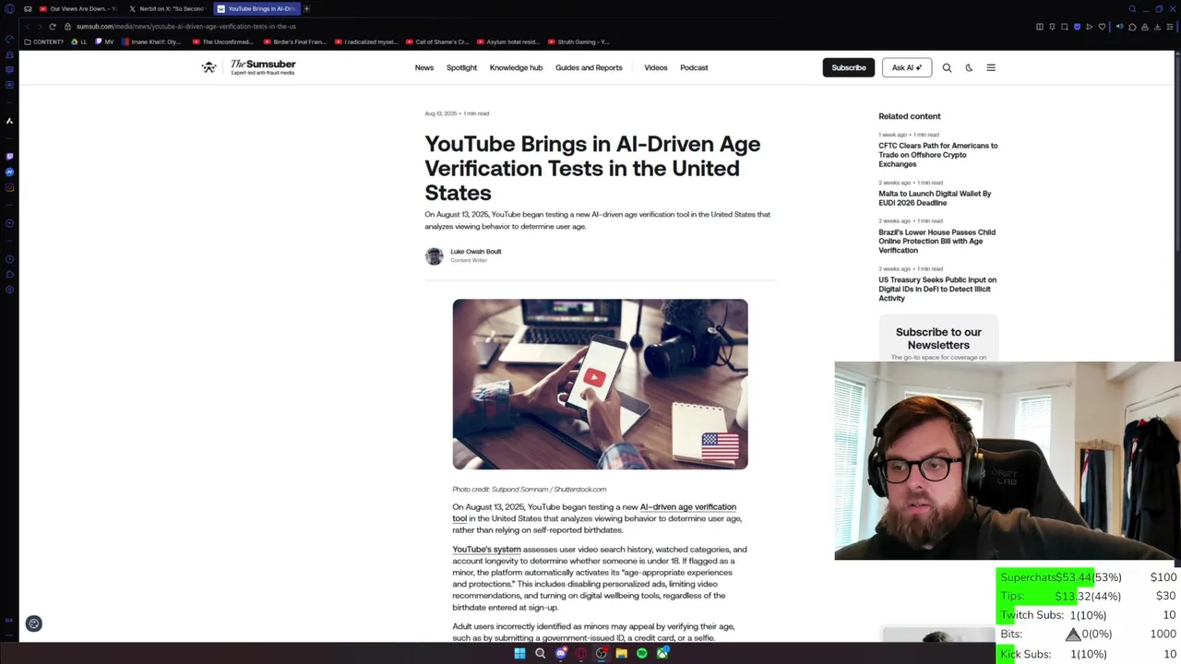Open 'Malta to Launch Digital Wallet' article
Screen dimensions: 1181x664
(935, 198)
